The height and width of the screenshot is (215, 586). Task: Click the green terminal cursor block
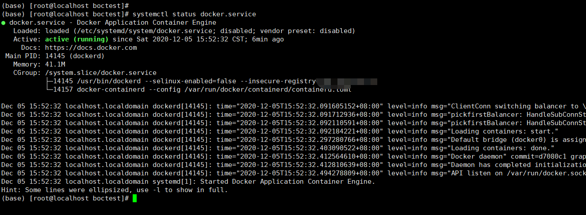tap(135, 198)
